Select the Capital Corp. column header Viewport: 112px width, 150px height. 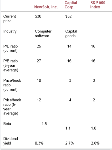71,5
